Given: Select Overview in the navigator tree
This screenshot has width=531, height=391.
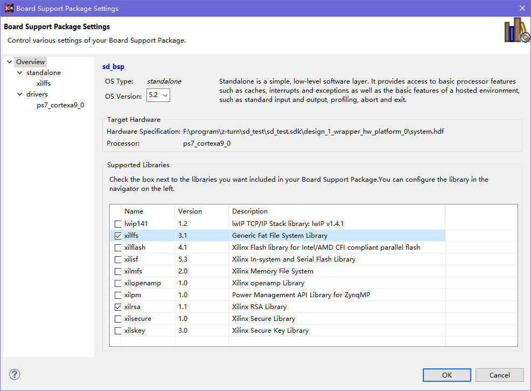Looking at the screenshot, I should pos(31,61).
